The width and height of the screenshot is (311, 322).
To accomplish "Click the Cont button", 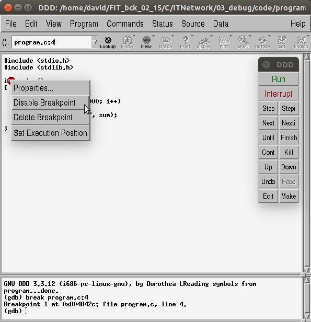I will (x=268, y=152).
